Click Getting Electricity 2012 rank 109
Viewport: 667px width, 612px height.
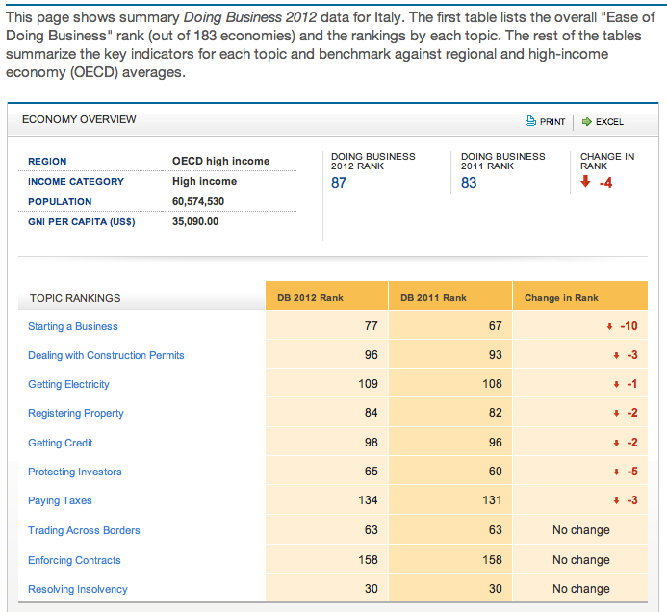click(368, 384)
